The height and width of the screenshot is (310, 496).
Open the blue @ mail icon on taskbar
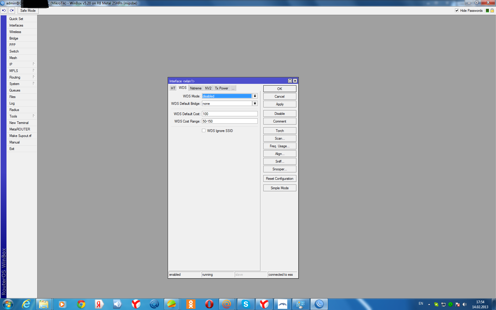(x=154, y=304)
